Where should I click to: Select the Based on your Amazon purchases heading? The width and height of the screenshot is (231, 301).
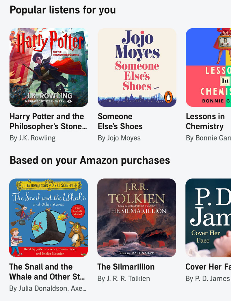90,160
